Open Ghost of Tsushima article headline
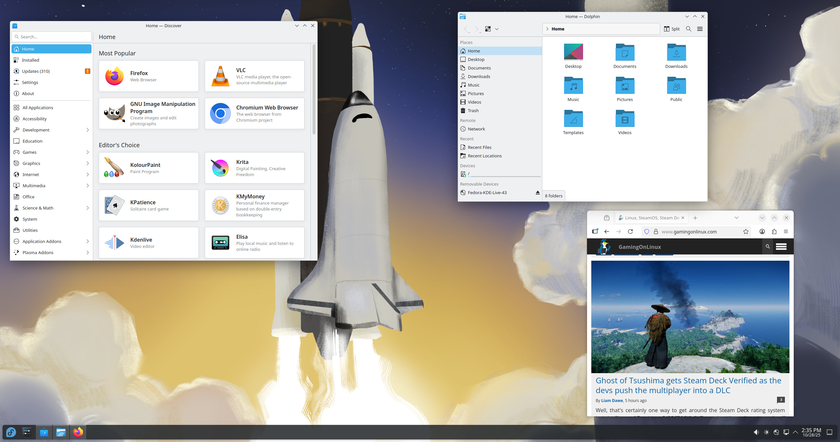Image resolution: width=840 pixels, height=442 pixels. click(688, 385)
